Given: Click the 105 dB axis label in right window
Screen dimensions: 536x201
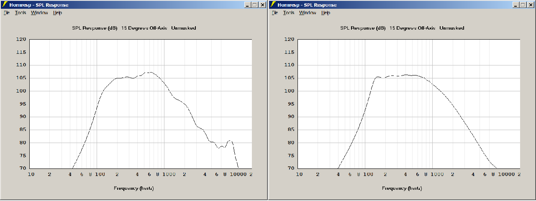Looking at the screenshot, I should [x=290, y=78].
